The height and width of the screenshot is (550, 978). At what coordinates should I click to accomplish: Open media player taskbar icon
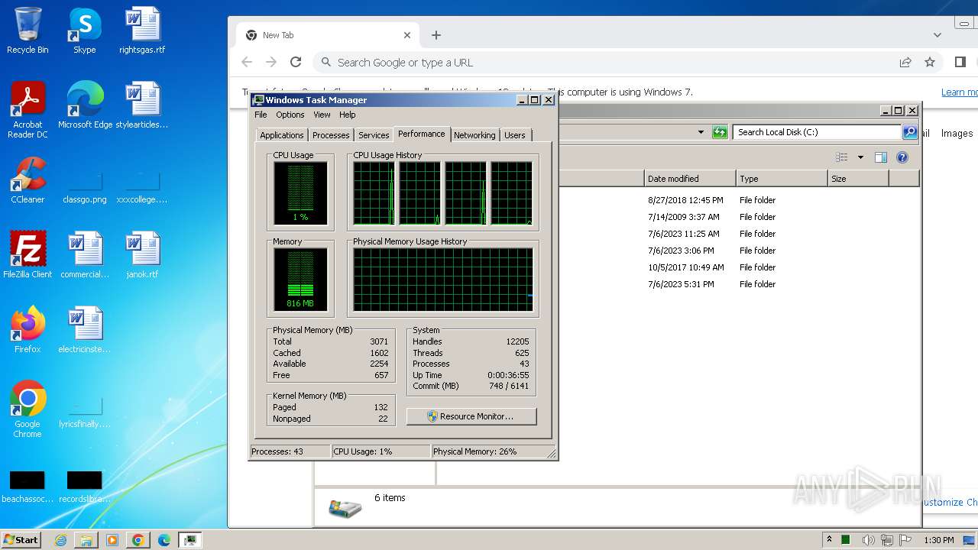click(x=112, y=540)
